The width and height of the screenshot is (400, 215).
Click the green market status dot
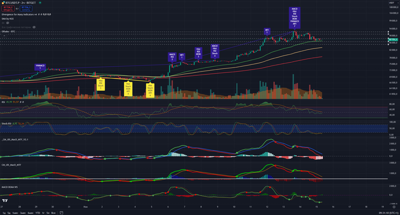coord(40,2)
